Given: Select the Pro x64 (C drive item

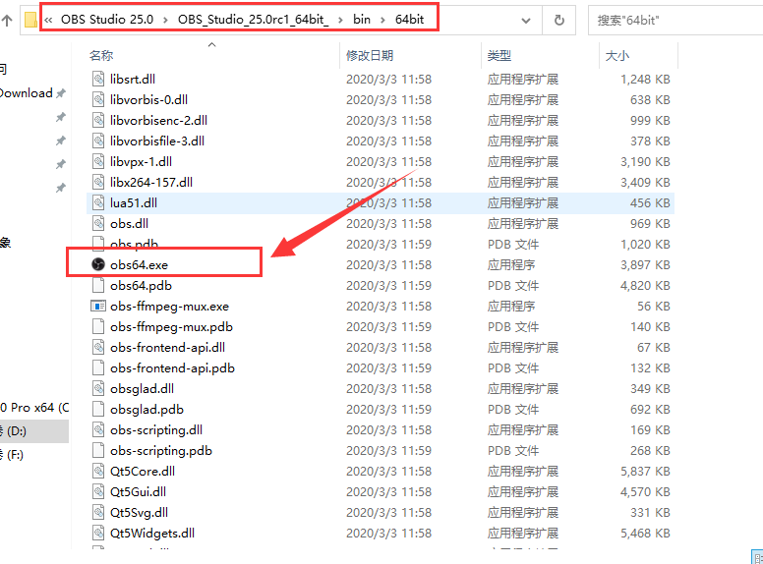Looking at the screenshot, I should [x=34, y=408].
